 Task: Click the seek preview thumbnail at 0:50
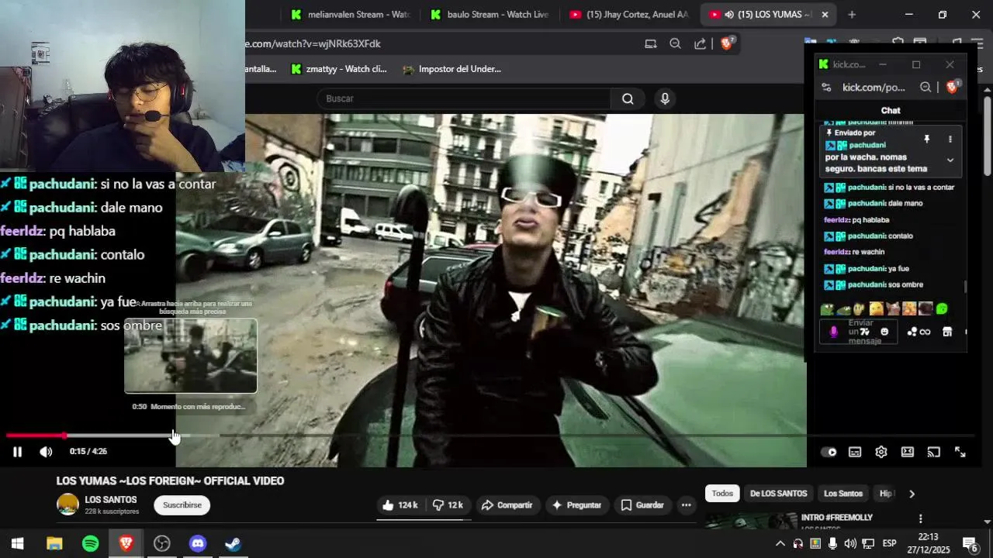click(x=191, y=356)
